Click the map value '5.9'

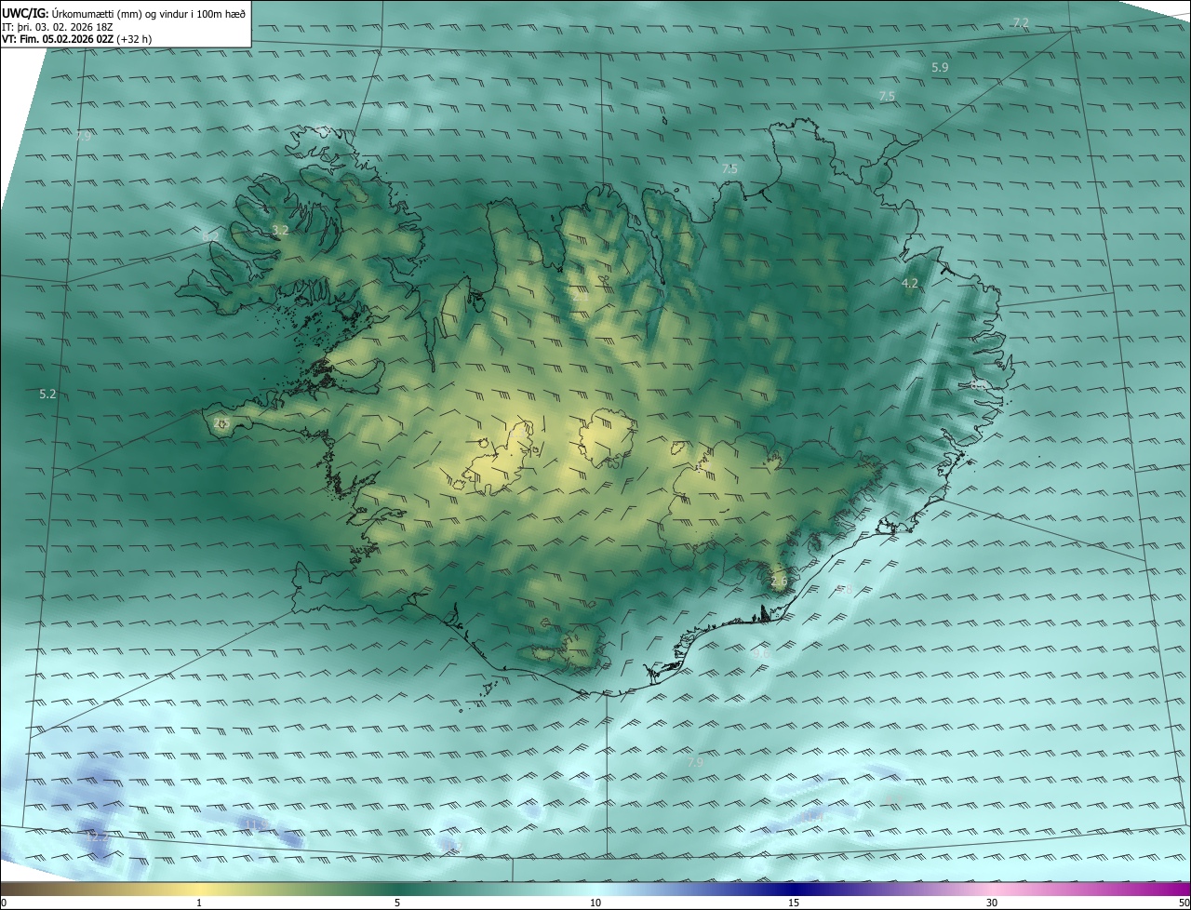click(x=940, y=68)
